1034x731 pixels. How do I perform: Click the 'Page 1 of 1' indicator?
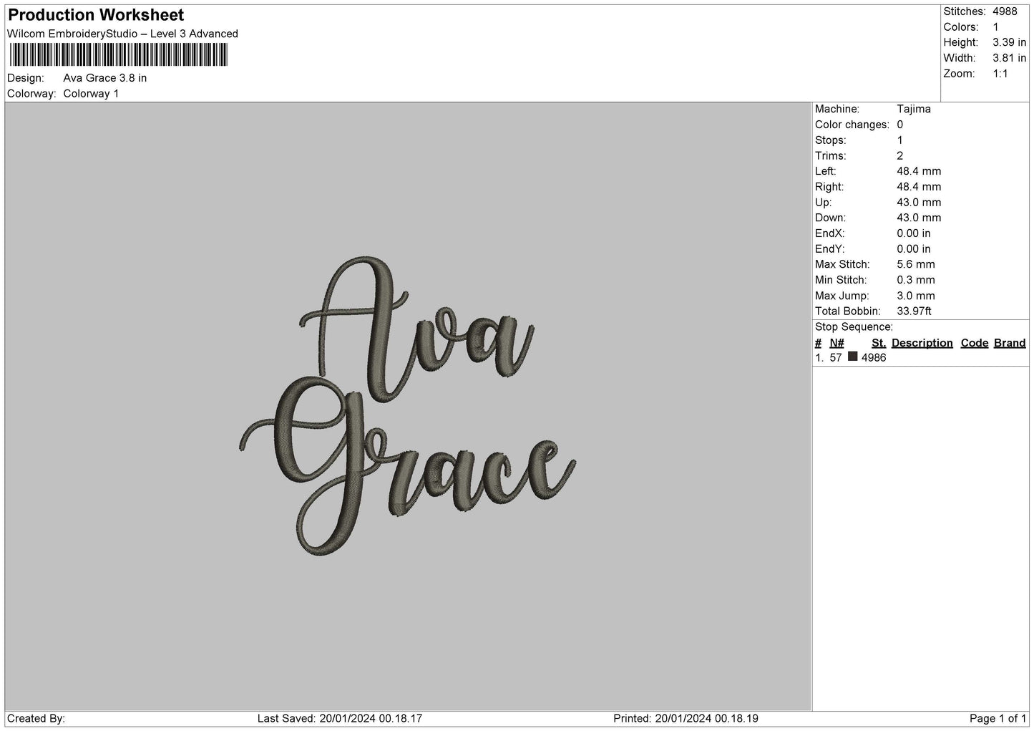click(x=998, y=719)
